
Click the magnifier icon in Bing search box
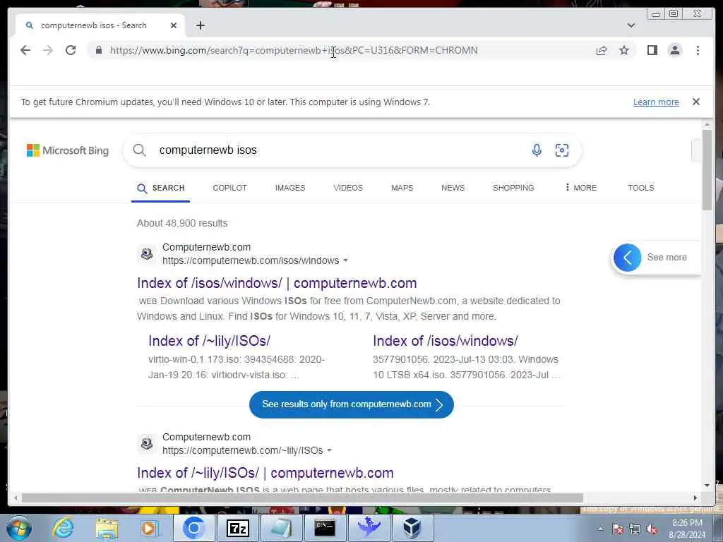[x=139, y=150]
